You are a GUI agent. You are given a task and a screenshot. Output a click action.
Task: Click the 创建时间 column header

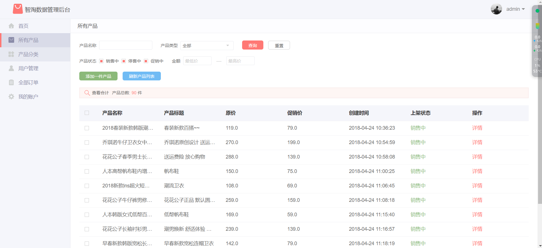(359, 113)
